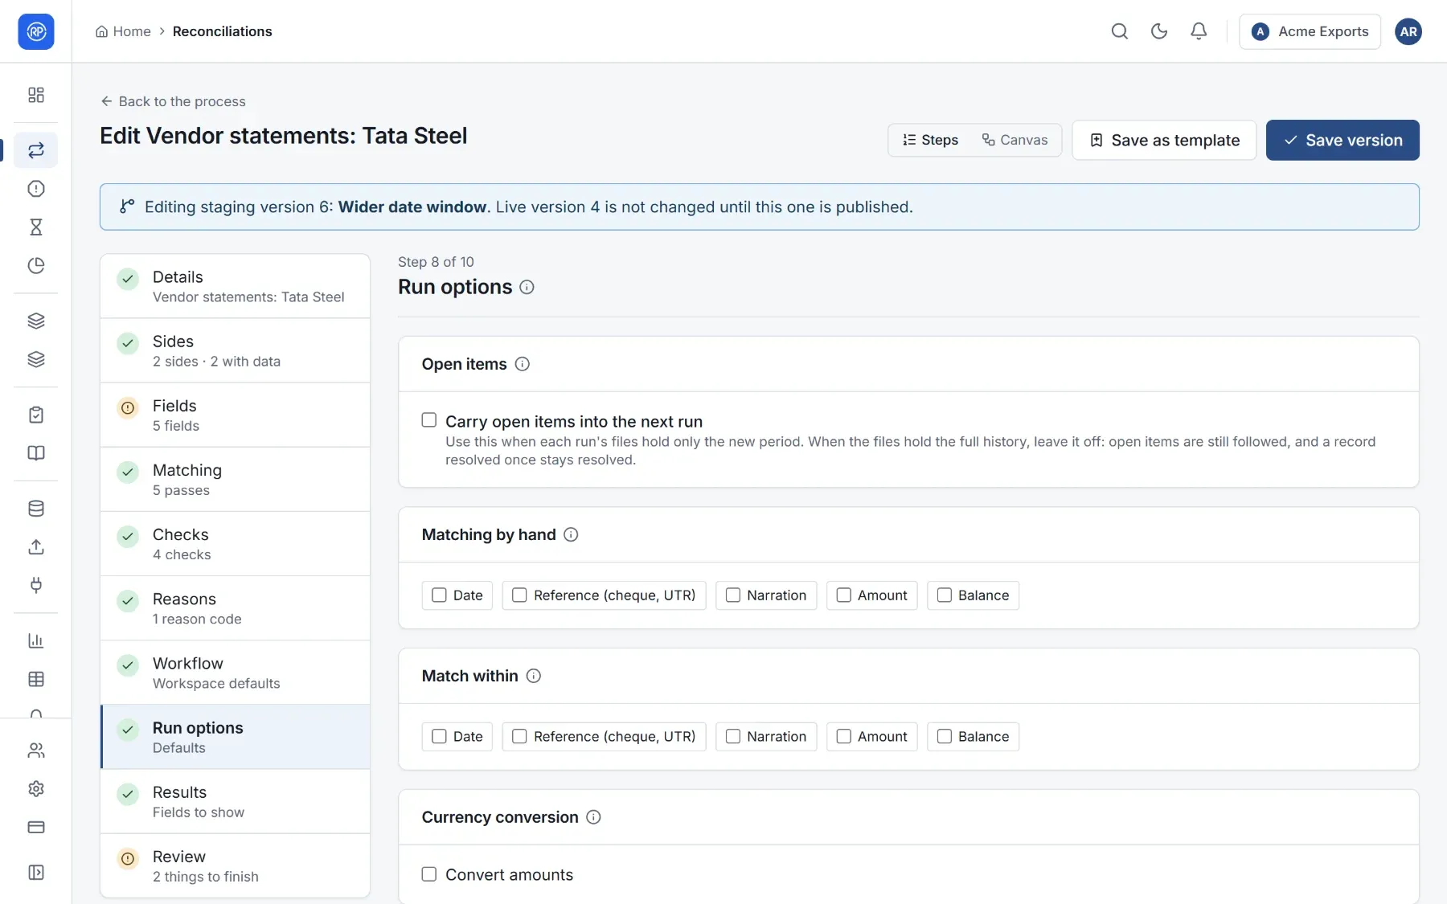Toggle dark mode with the moon icon
This screenshot has height=904, width=1447.
[x=1159, y=31]
